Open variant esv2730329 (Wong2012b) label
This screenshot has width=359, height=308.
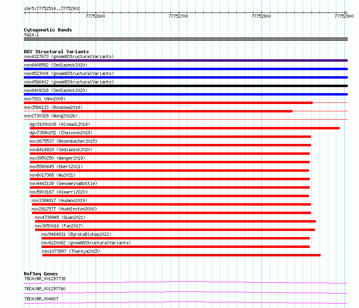(x=51, y=116)
